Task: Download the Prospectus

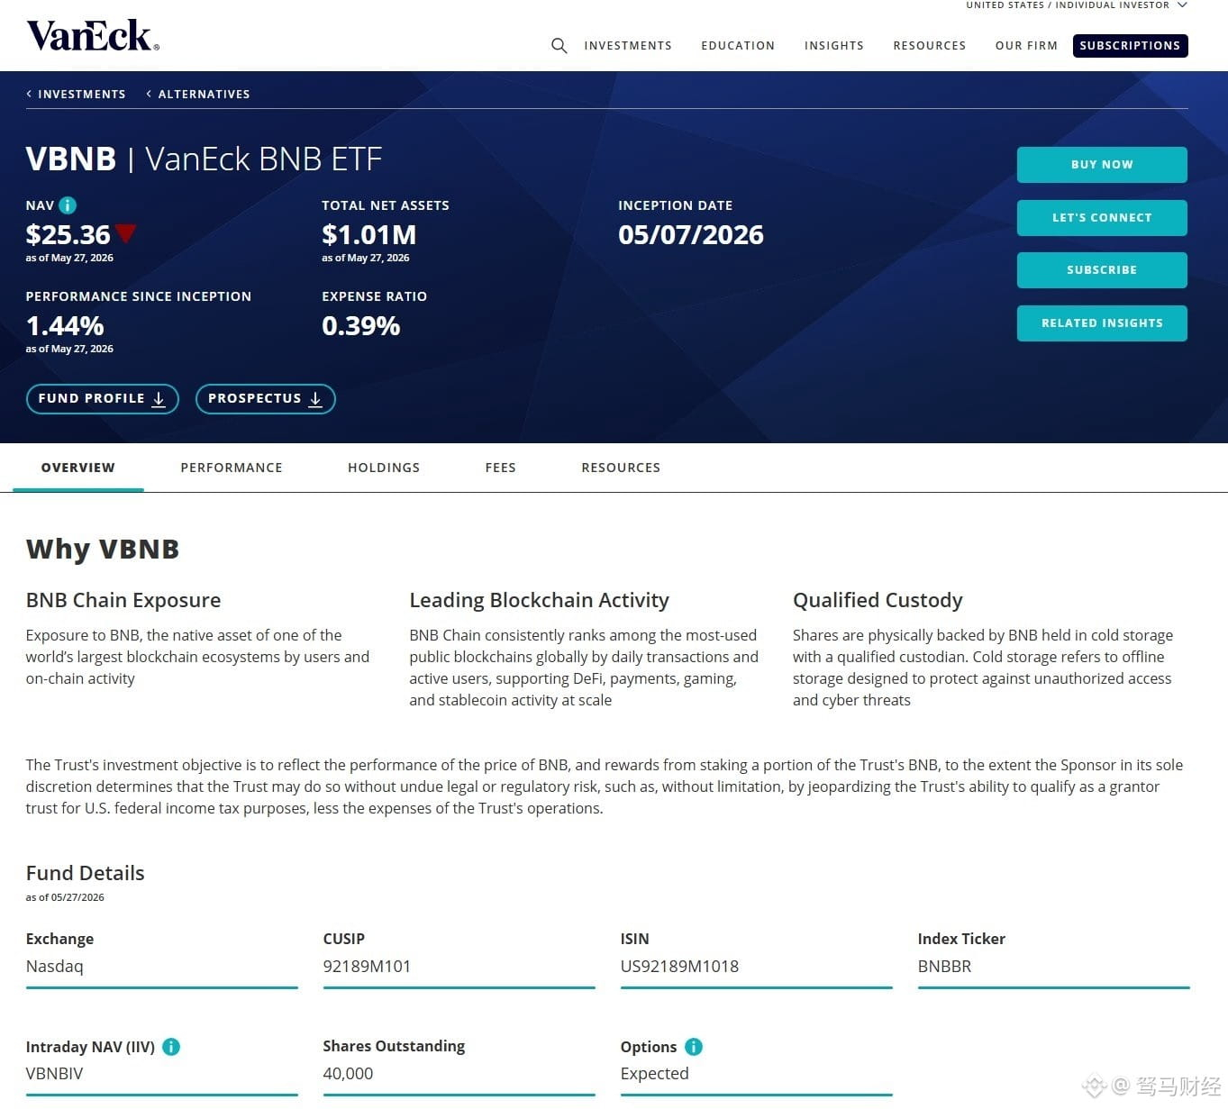Action: (x=266, y=399)
